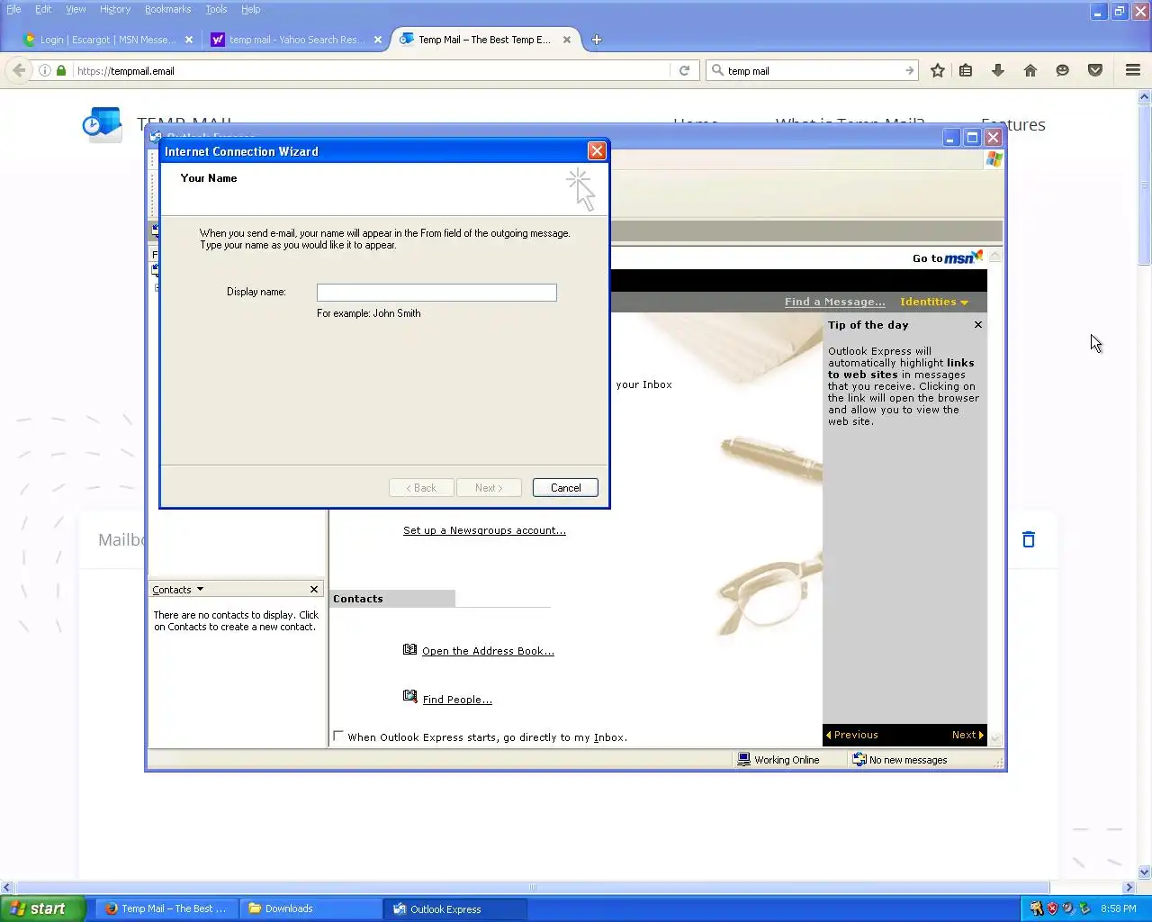Select Temp Mail taskbar button
Screen dimensions: 1152x922
[167, 908]
